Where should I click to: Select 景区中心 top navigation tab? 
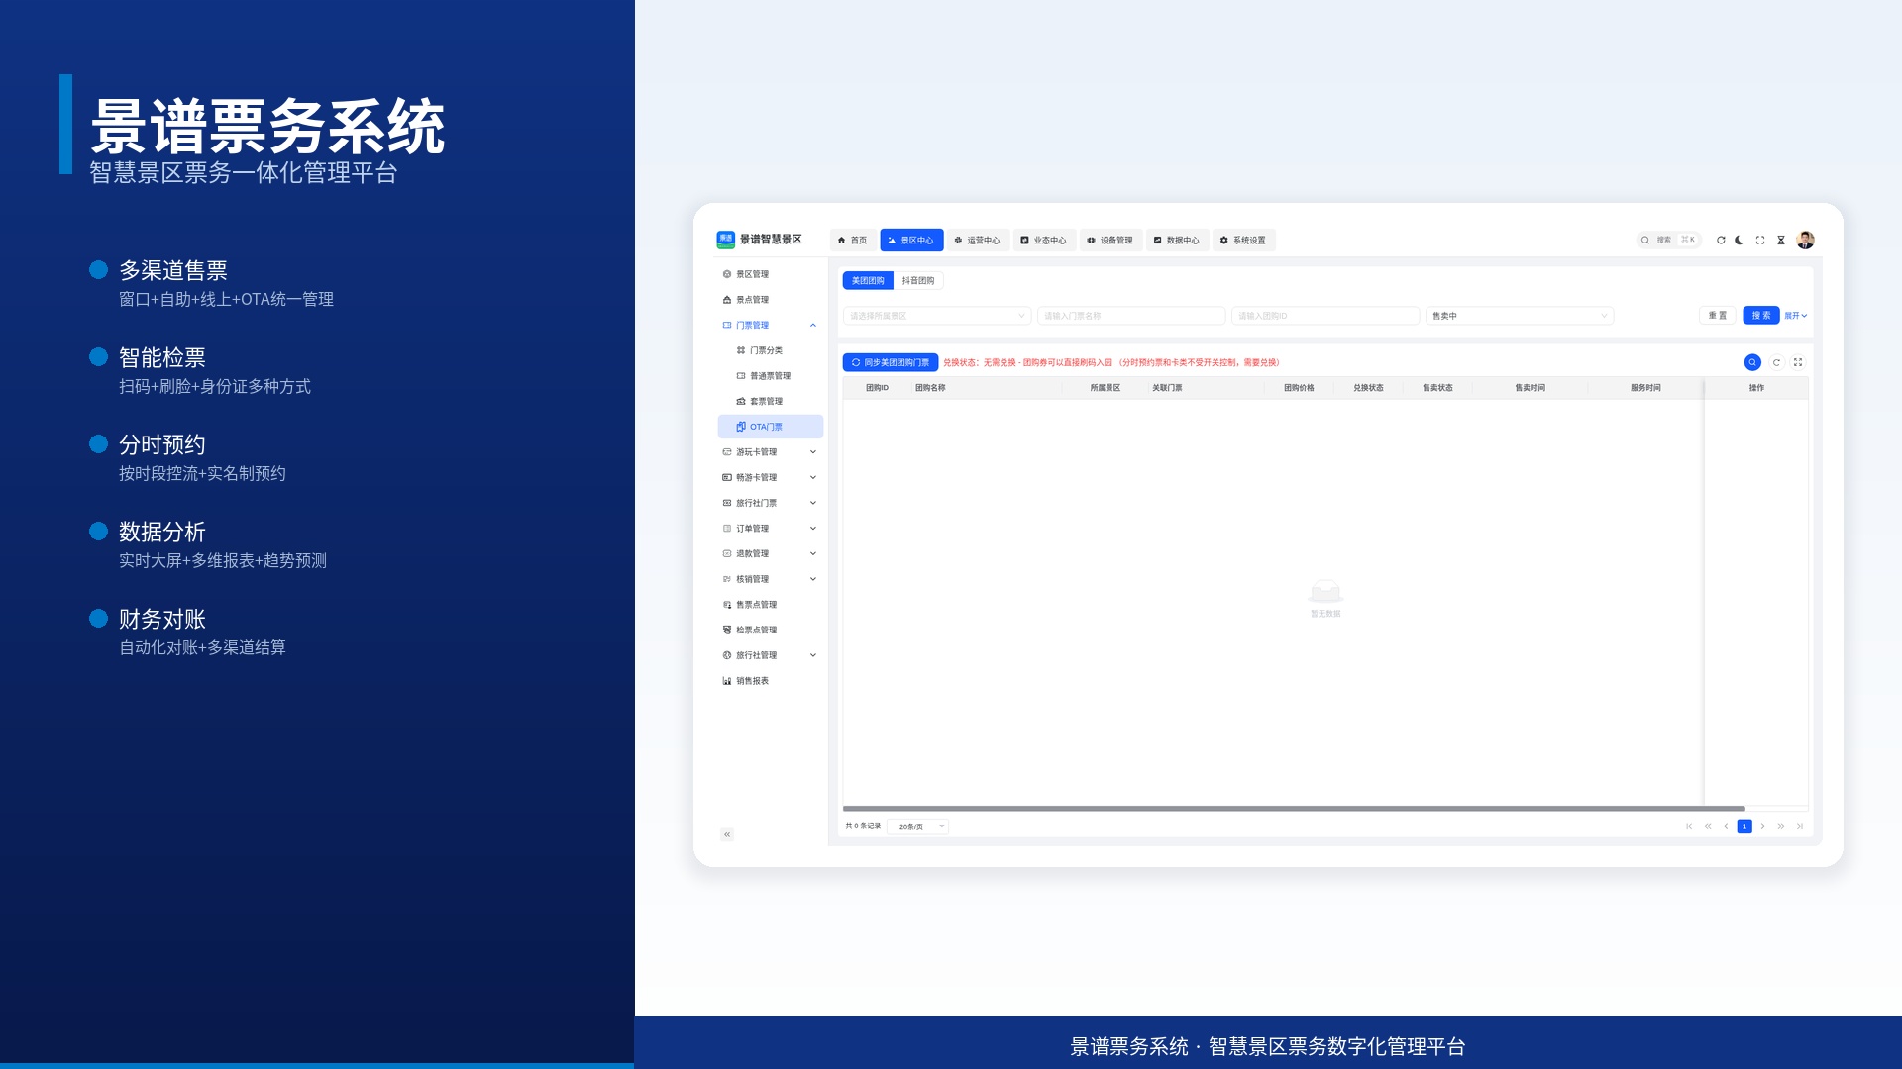[x=911, y=241]
